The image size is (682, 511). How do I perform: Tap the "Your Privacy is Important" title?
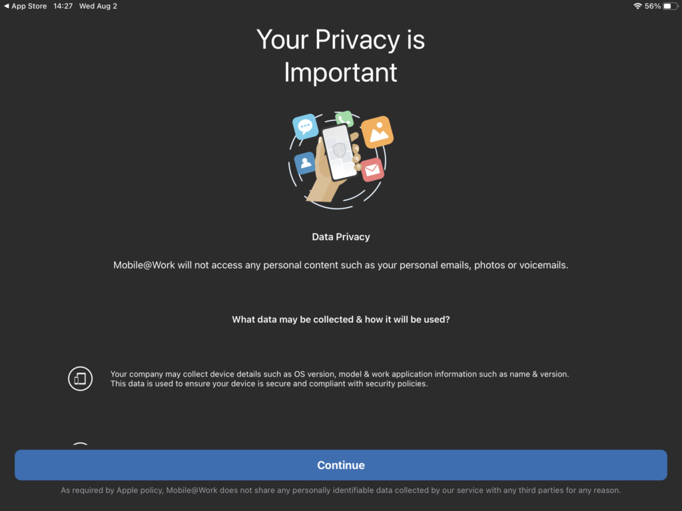(340, 56)
